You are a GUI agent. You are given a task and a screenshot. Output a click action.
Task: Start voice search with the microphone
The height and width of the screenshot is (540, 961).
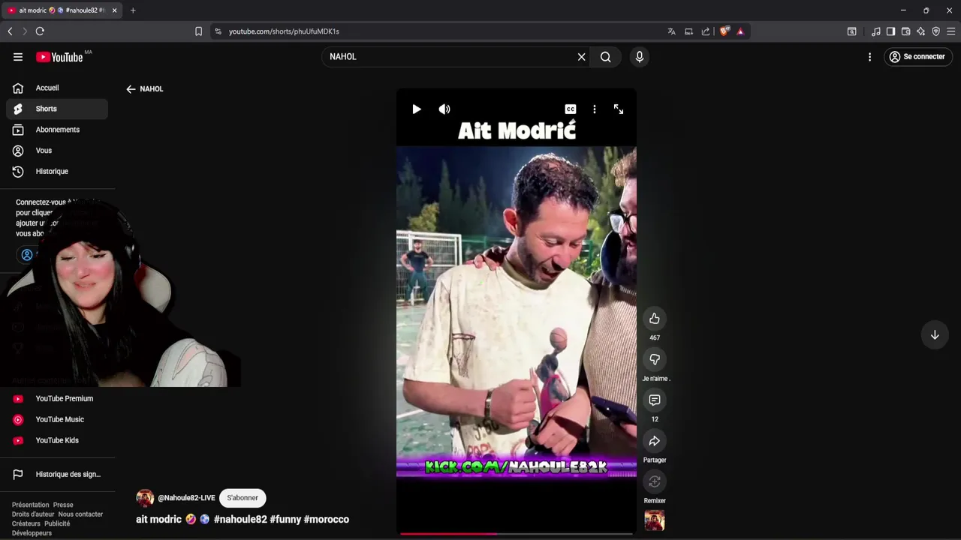(640, 57)
